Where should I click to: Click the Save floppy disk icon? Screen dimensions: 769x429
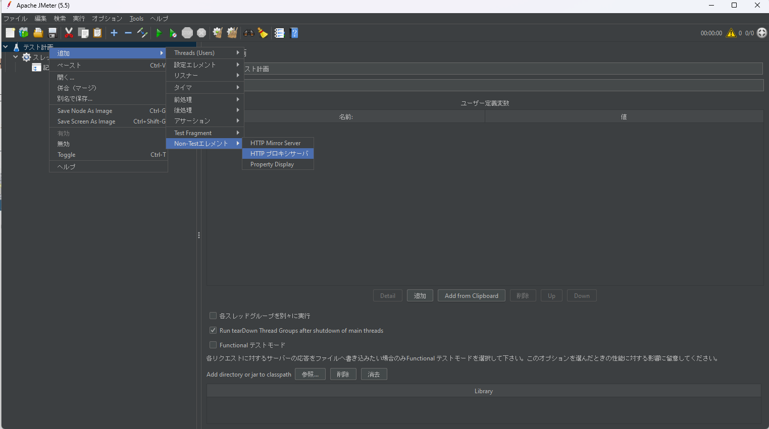[52, 33]
